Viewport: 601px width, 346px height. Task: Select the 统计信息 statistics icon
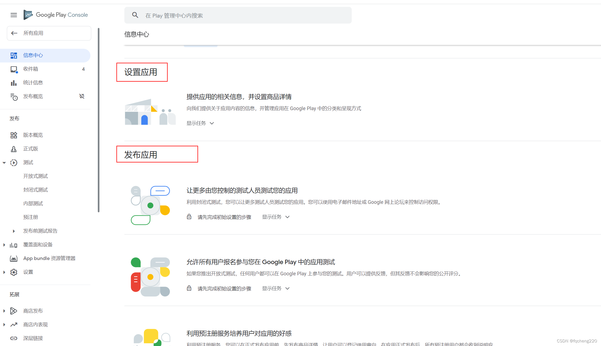click(14, 82)
